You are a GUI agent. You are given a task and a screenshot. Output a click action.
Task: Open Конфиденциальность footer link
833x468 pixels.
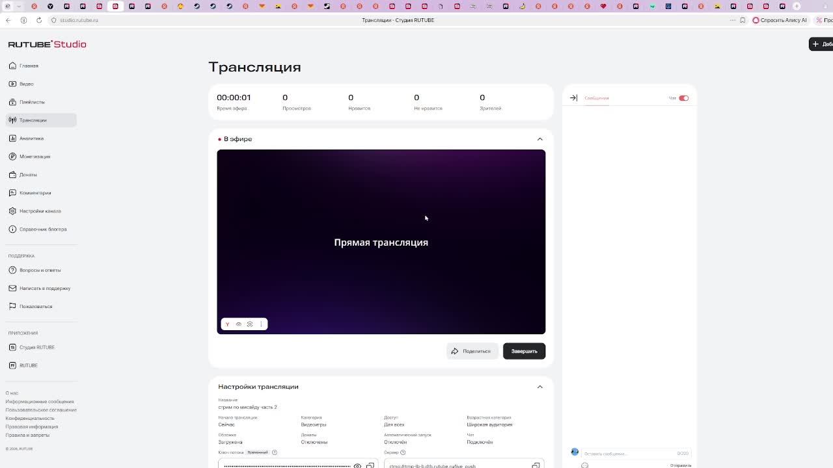click(30, 419)
